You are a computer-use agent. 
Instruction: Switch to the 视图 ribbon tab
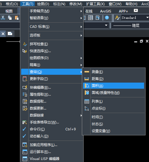(x=9, y=11)
